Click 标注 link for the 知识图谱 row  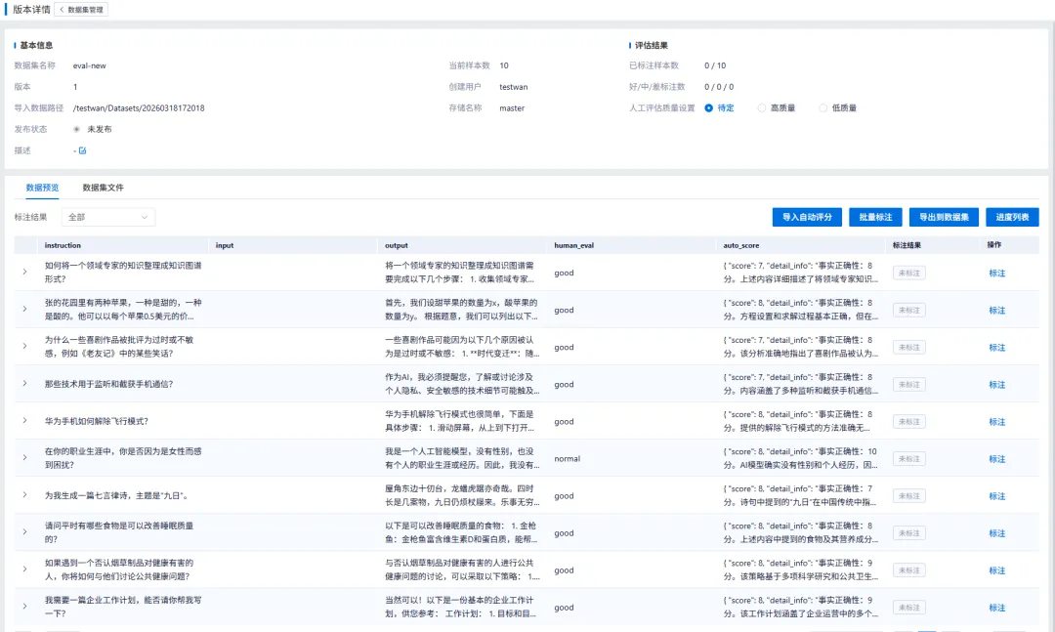[996, 274]
